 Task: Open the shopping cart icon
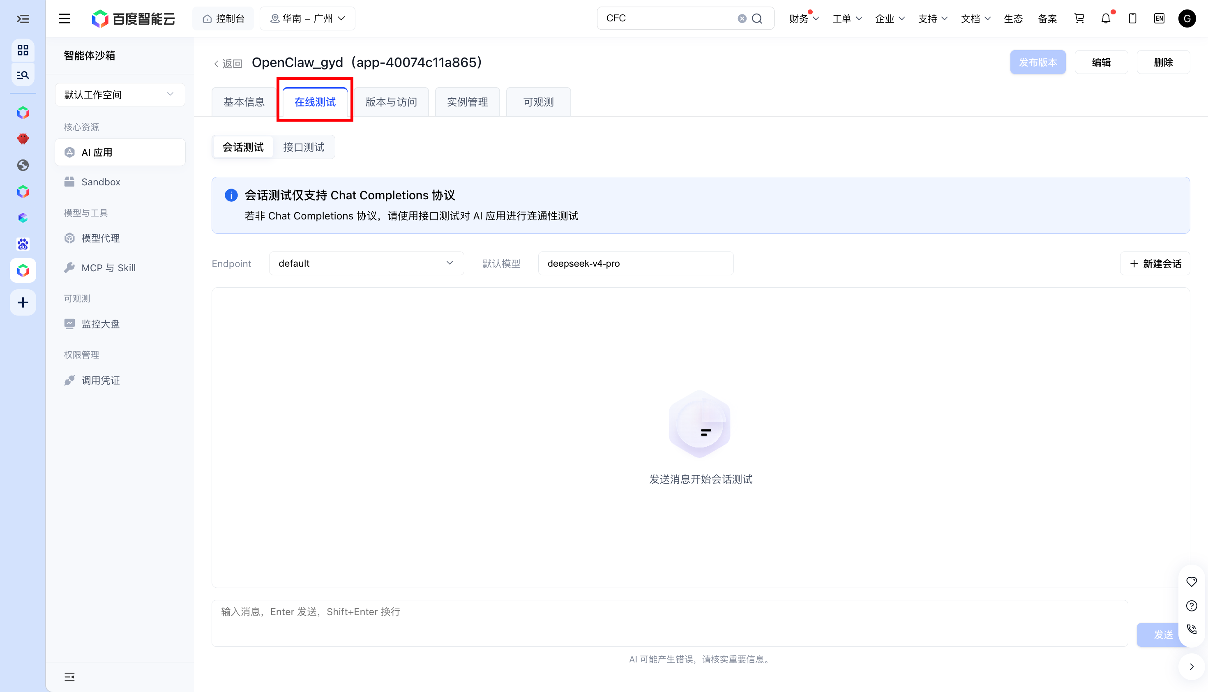click(x=1079, y=18)
